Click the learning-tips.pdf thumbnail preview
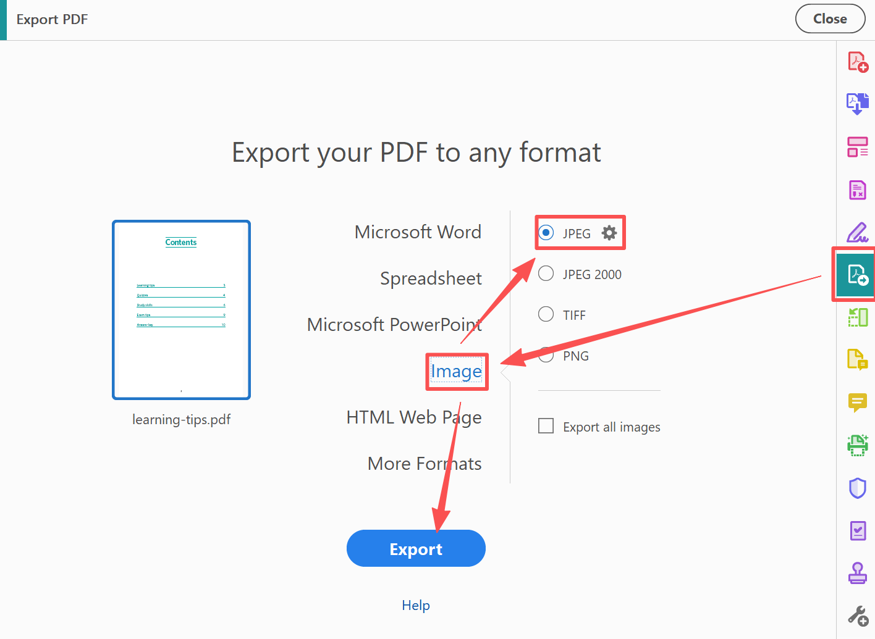875x639 pixels. 181,309
